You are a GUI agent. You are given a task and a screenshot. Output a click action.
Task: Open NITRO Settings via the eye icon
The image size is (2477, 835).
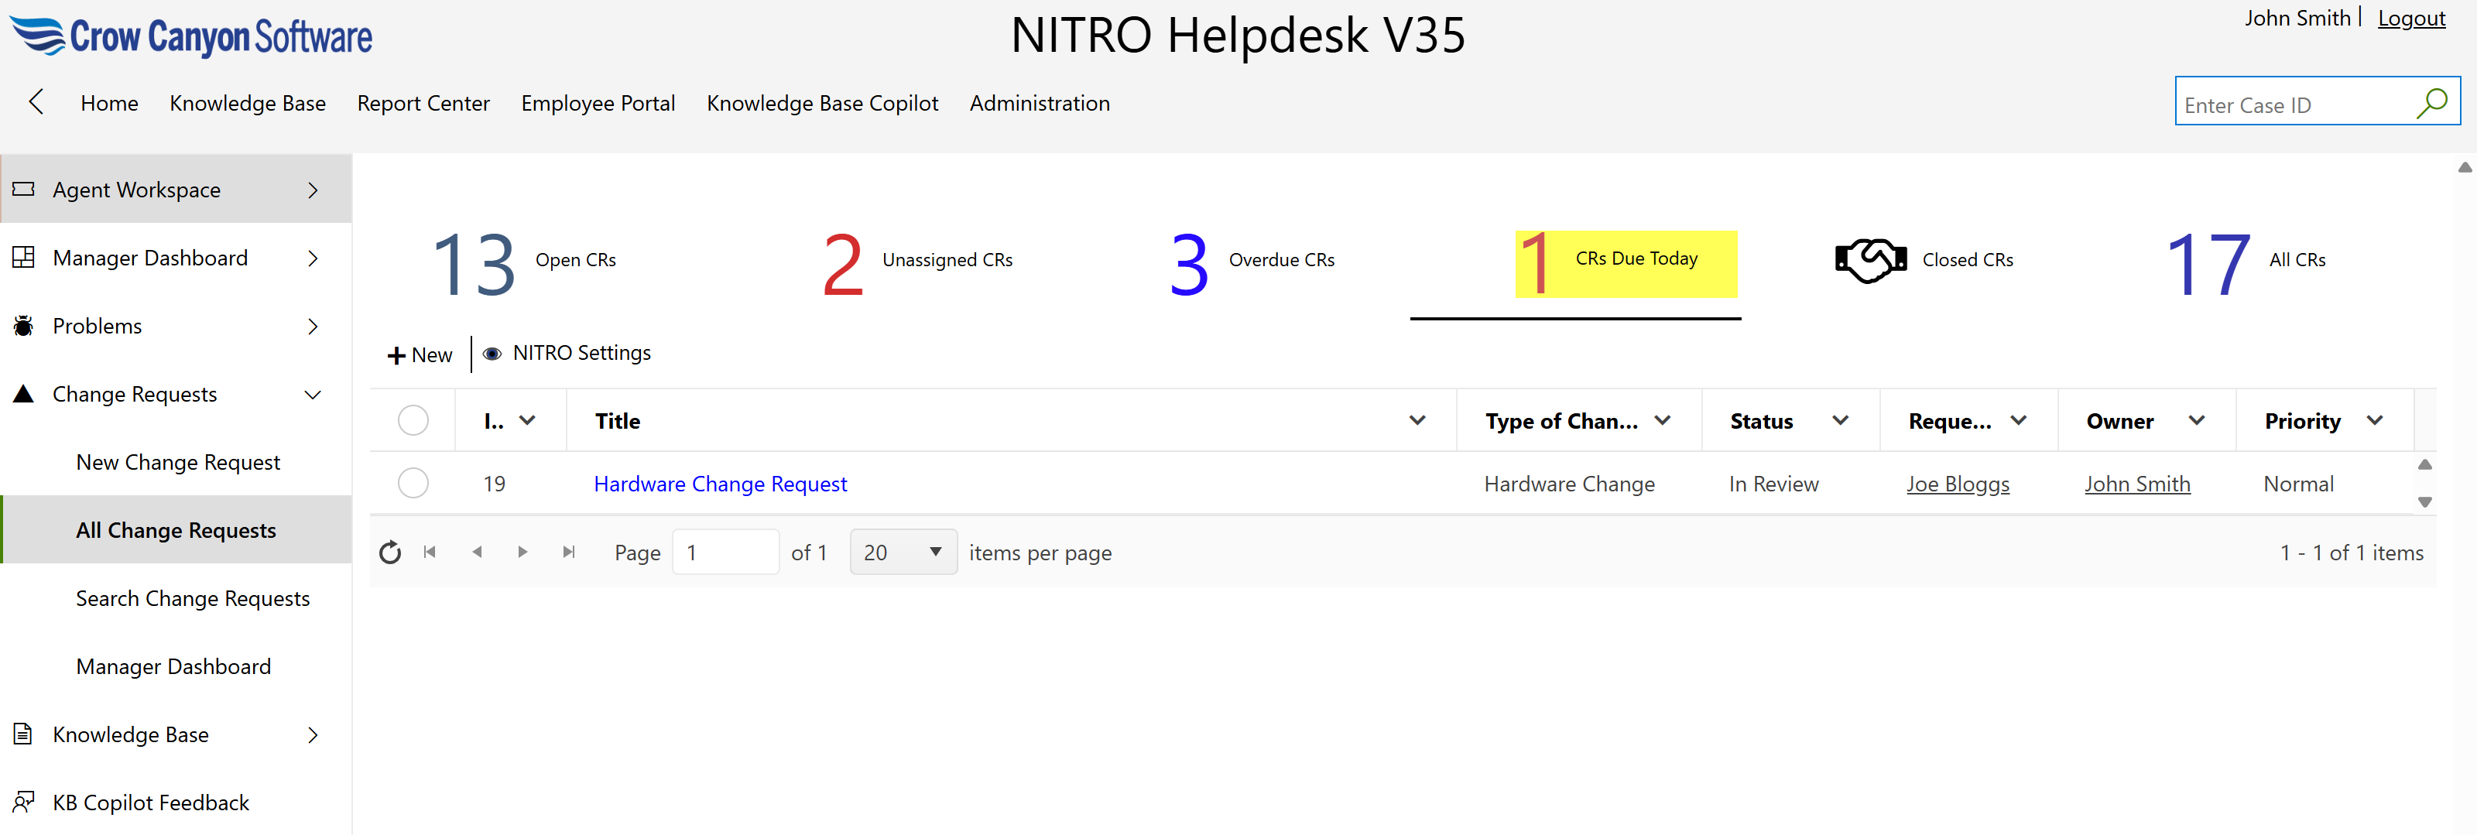coord(492,353)
